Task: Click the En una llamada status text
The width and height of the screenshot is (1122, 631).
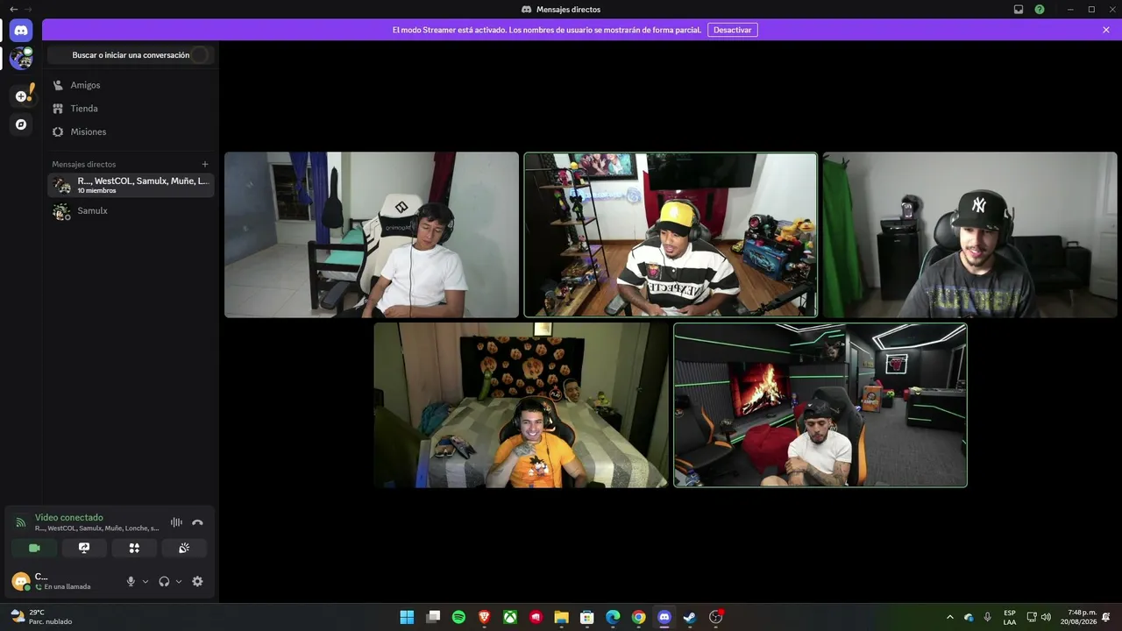Action: 67,586
